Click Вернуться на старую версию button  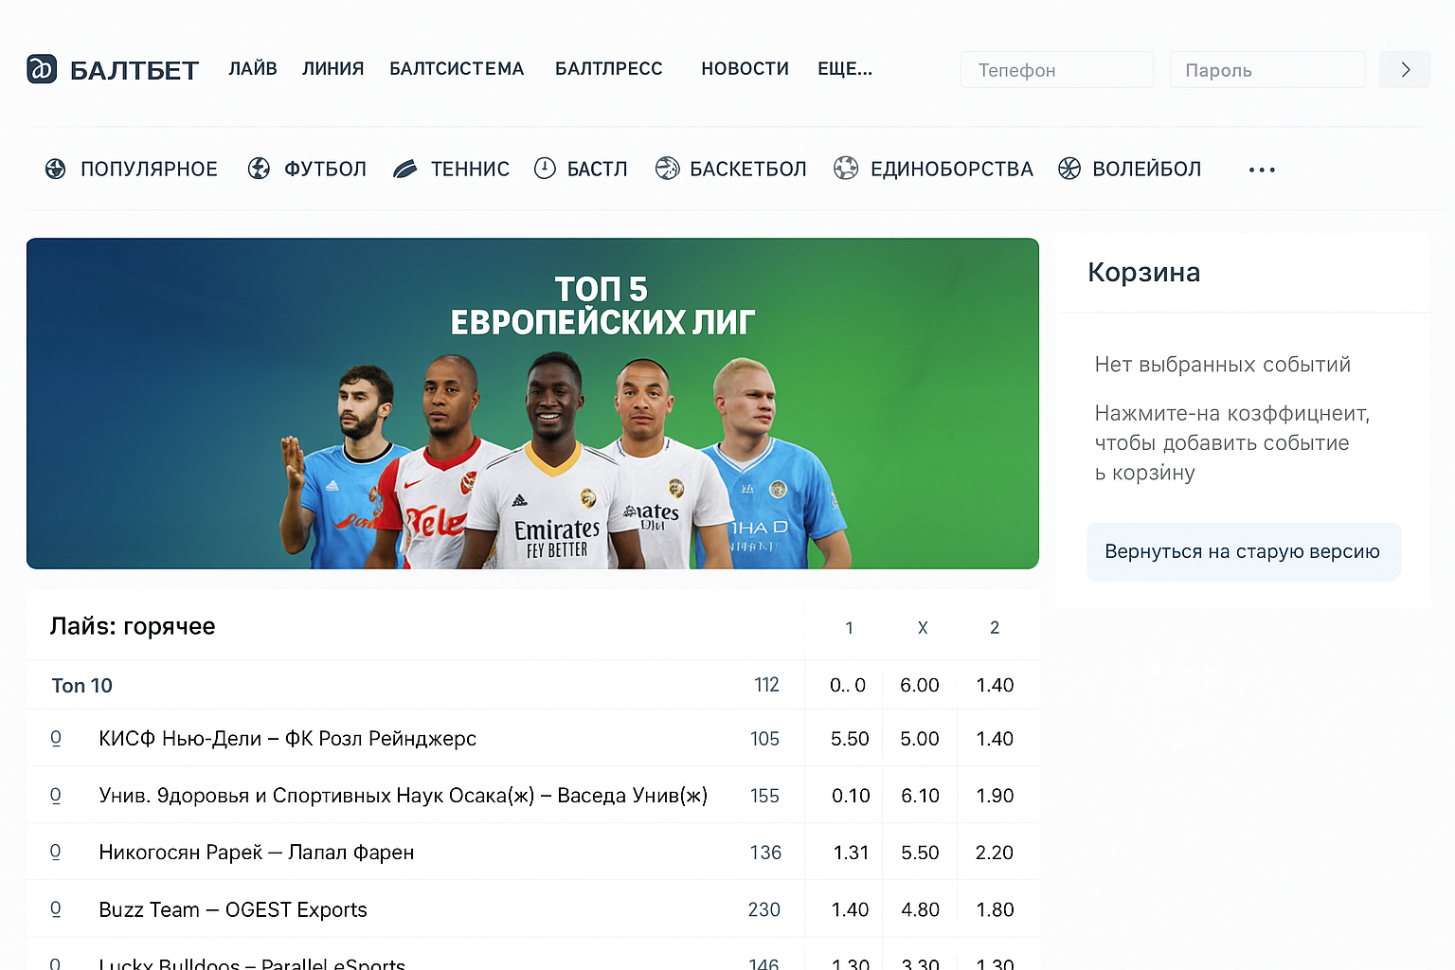(1243, 551)
